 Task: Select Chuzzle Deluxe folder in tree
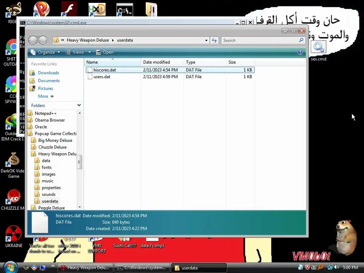point(53,147)
